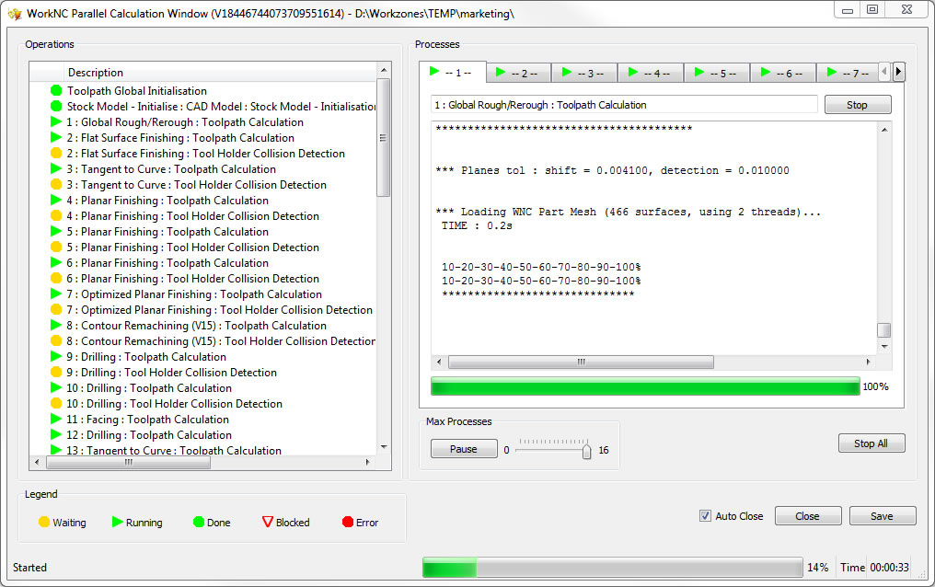Click waiting icon for Contour Remachining collision detection

(x=56, y=341)
